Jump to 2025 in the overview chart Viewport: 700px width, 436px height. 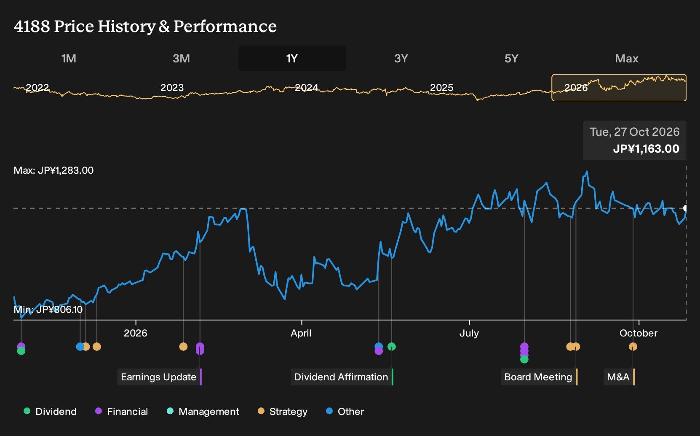click(442, 88)
